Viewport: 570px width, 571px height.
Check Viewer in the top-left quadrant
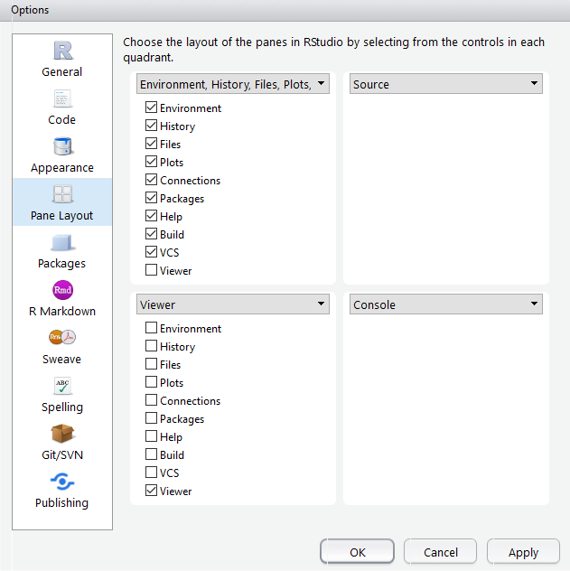(x=151, y=270)
